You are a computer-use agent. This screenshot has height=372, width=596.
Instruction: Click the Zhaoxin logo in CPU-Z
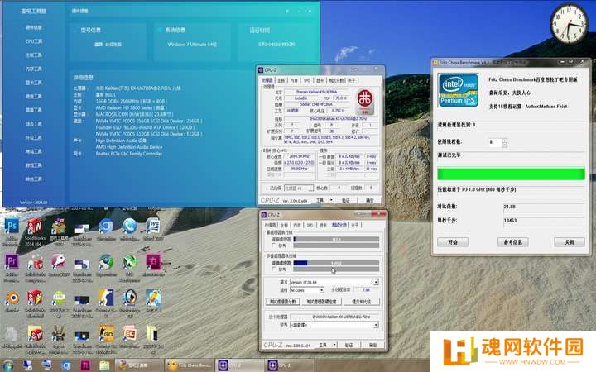click(365, 102)
